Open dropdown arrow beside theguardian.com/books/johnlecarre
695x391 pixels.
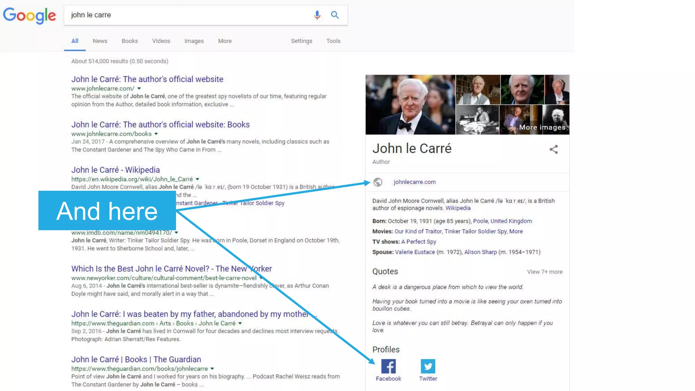point(212,369)
